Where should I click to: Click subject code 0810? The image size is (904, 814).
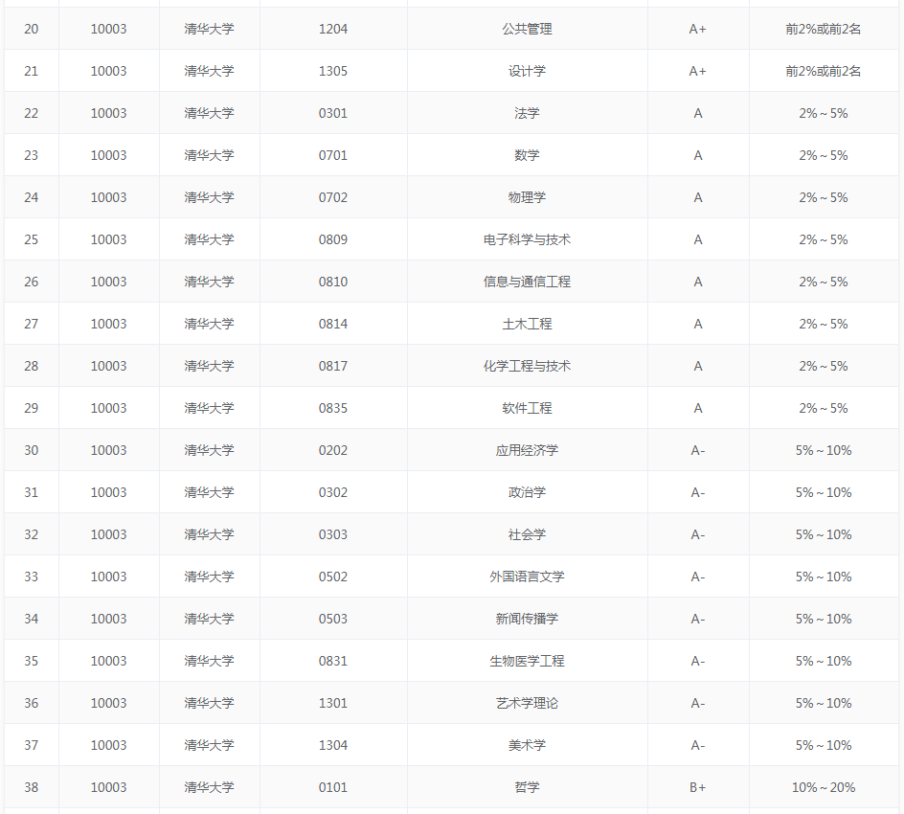click(x=333, y=282)
